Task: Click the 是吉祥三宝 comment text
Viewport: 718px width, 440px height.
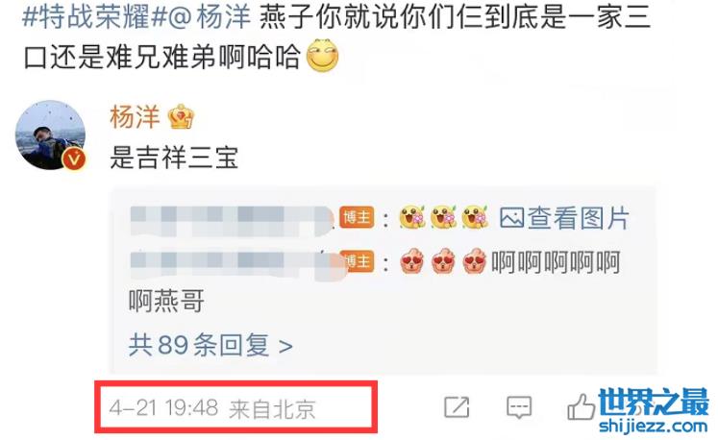Action: click(x=174, y=158)
